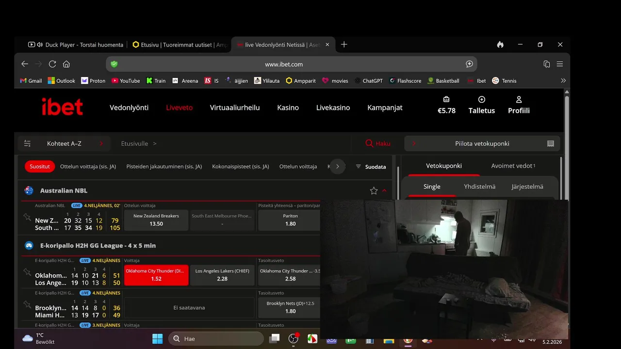Pin the Oklahoma vs Los Angeles match

(x=27, y=272)
